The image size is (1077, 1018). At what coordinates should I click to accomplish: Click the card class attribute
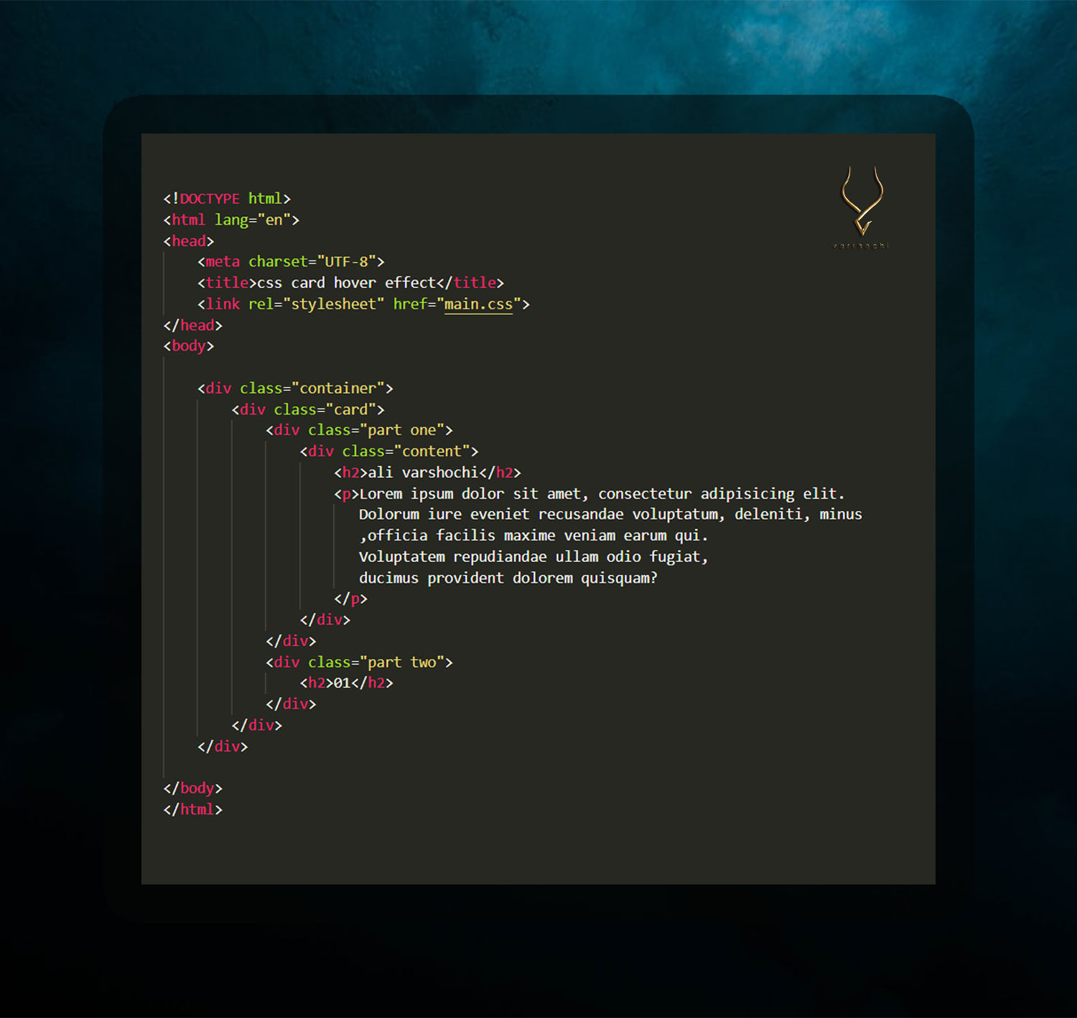pyautogui.click(x=352, y=409)
